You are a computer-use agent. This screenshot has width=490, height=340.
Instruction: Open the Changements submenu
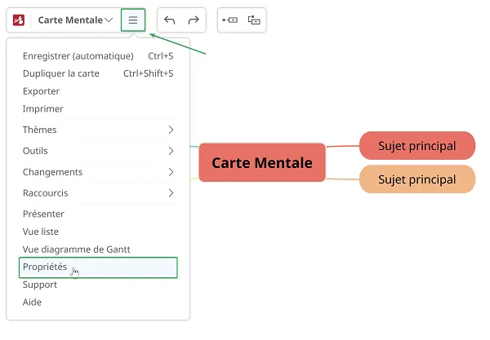coord(98,172)
